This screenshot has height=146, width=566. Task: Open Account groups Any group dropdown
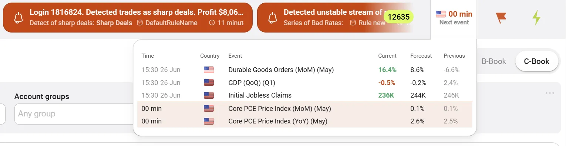coord(73,114)
